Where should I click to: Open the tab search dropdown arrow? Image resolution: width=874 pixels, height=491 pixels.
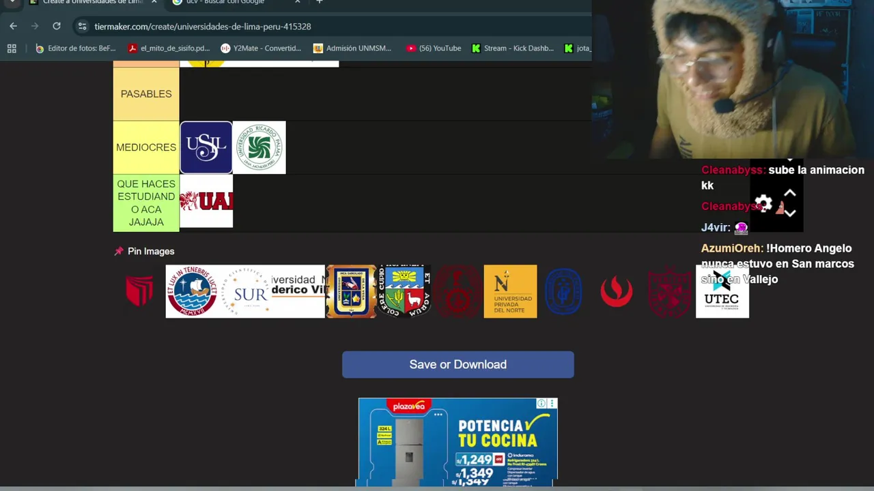click(x=12, y=2)
